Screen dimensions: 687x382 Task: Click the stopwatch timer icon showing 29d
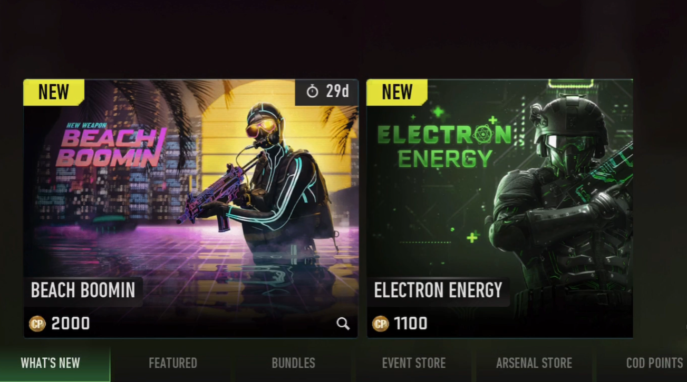tap(313, 92)
